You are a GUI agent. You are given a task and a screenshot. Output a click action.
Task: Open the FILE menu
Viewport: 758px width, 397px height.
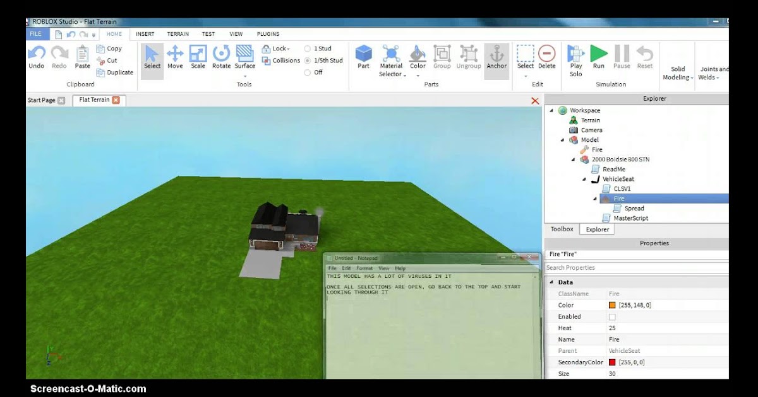point(36,34)
